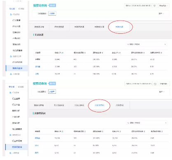
Task: Select the highlighted 搜索词查询 item in the lower sidebar
Action: 16,147
